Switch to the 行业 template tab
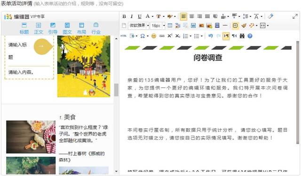This screenshot has height=176, width=301. [96, 28]
